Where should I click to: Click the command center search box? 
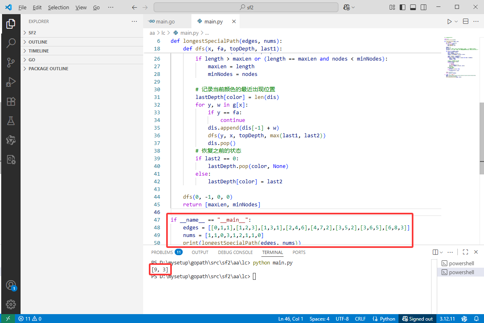tap(246, 7)
